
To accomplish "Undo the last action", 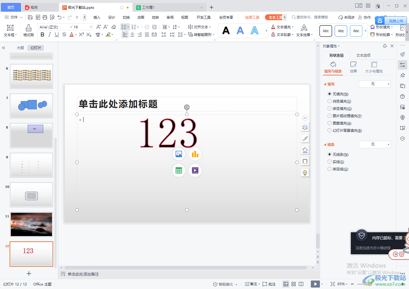I will click(x=60, y=17).
